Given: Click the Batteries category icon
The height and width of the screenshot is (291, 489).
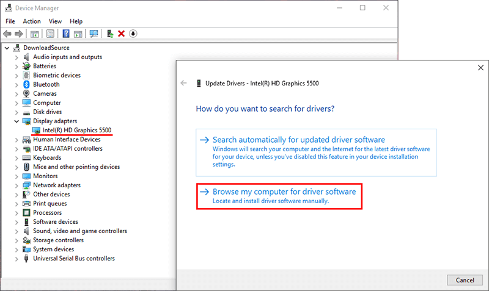Looking at the screenshot, I should click(x=26, y=66).
